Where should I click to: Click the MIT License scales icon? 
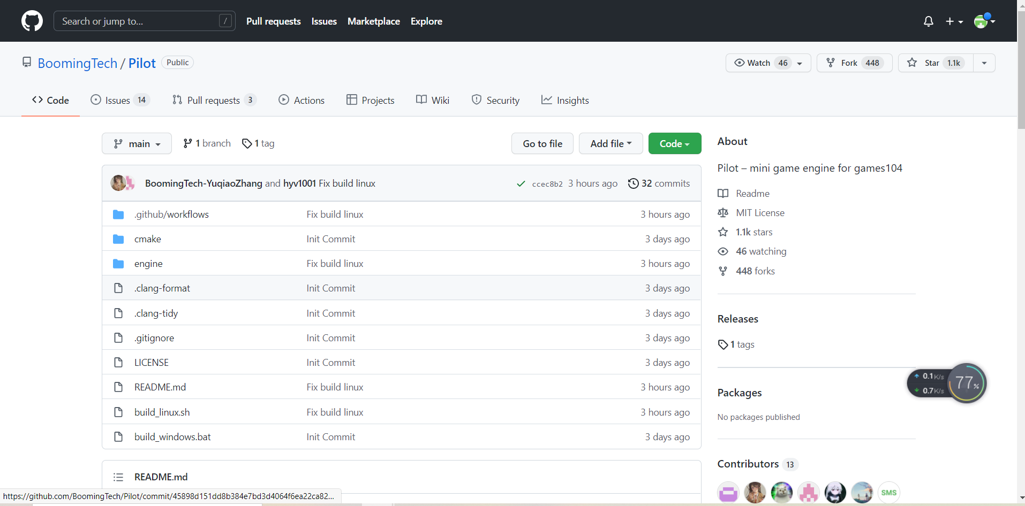point(723,213)
